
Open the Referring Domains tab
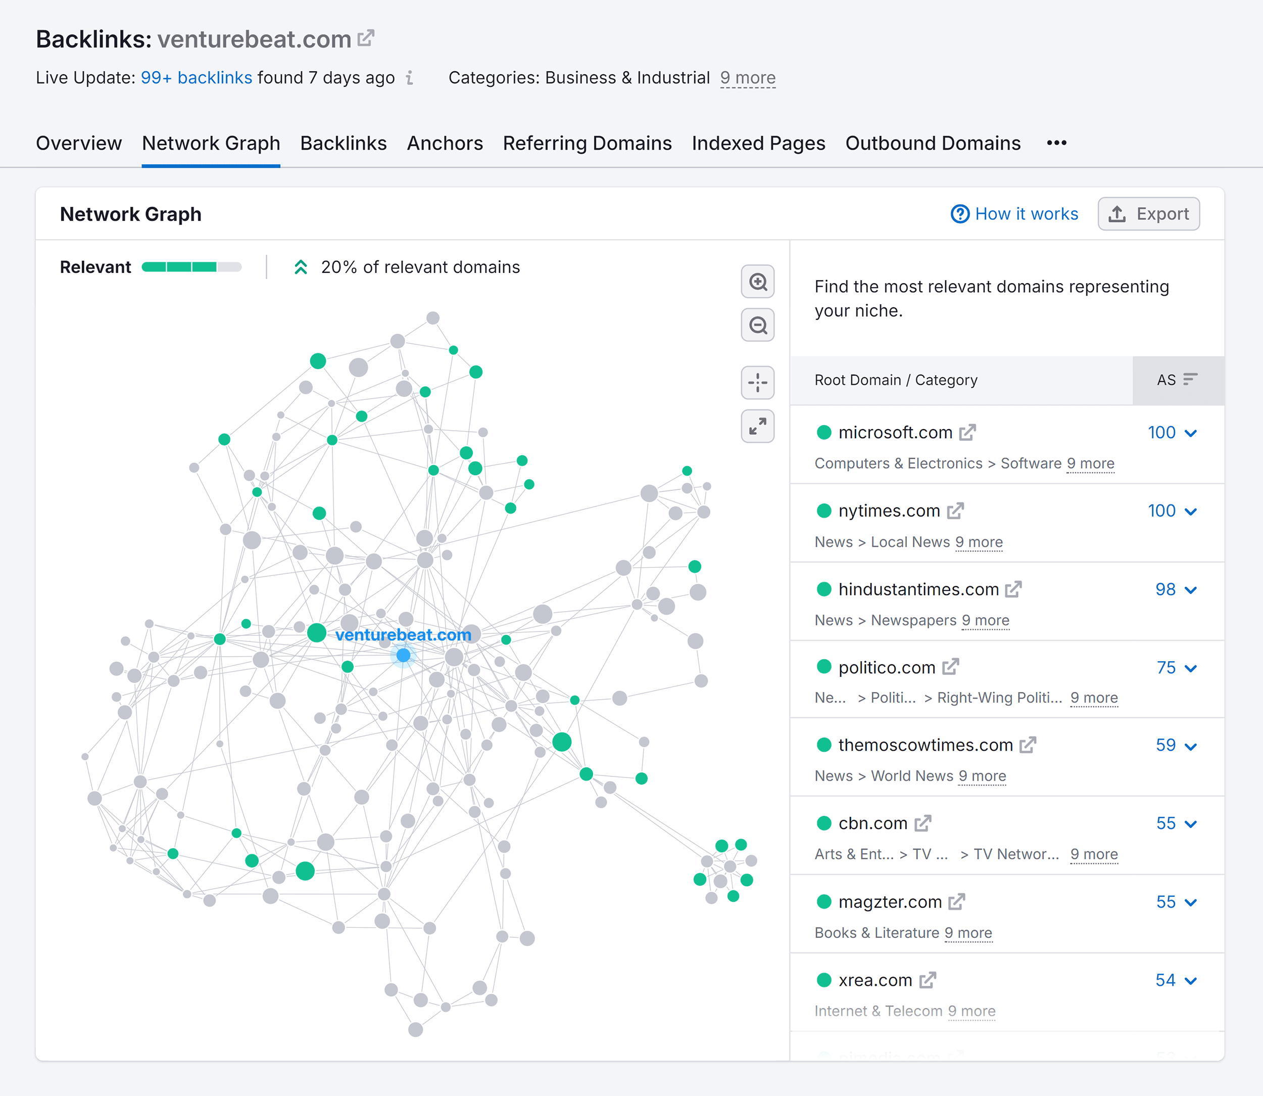[x=587, y=143]
